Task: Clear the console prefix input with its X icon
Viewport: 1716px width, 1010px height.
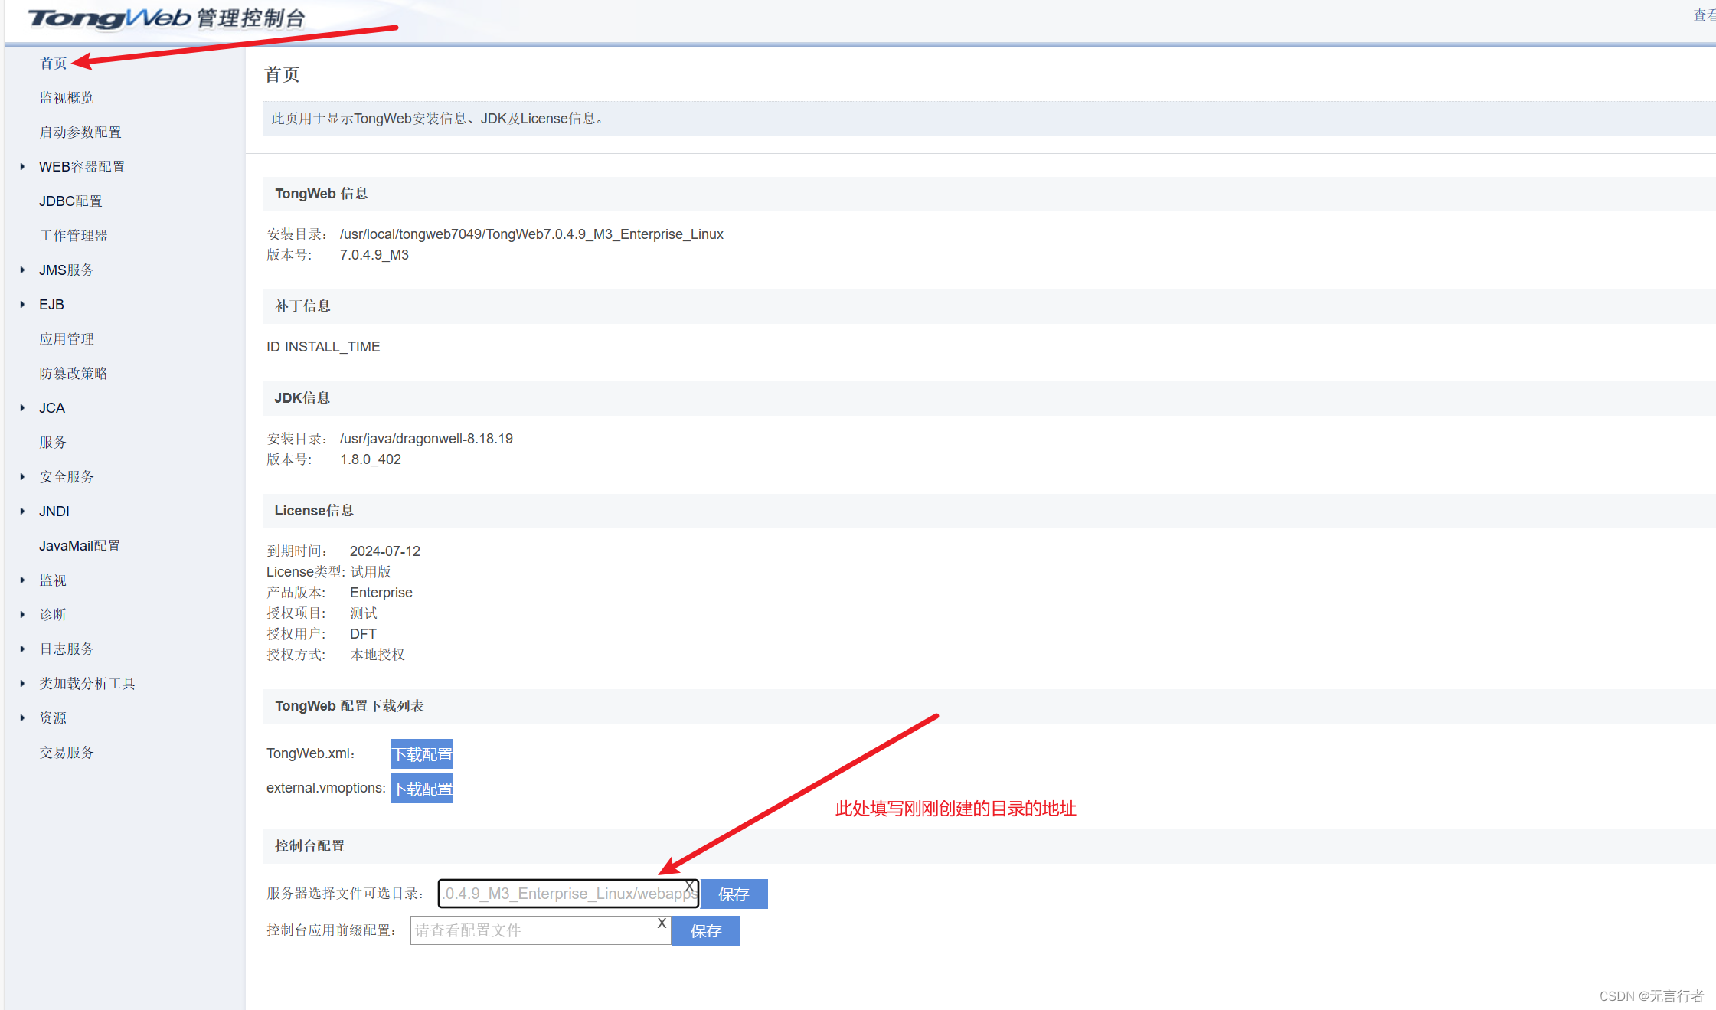Action: pyautogui.click(x=662, y=923)
